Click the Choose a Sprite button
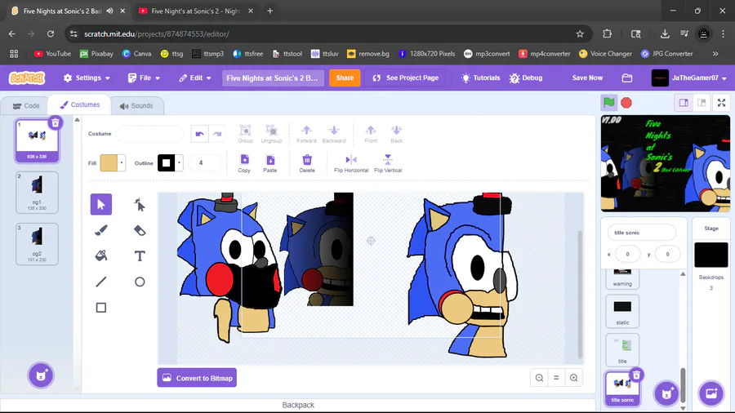Image resolution: width=735 pixels, height=413 pixels. (x=666, y=393)
